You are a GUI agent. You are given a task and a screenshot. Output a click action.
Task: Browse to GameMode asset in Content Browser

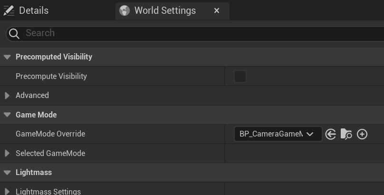(x=346, y=134)
